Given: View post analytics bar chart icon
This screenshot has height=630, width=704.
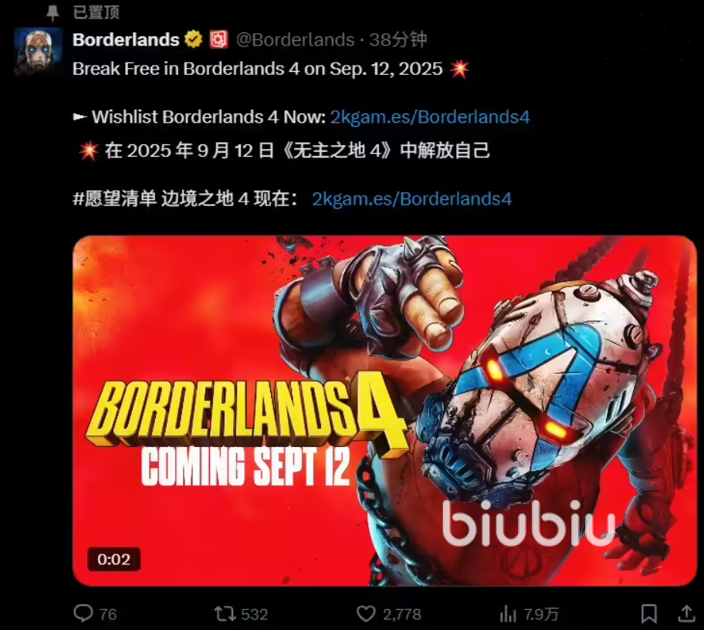Looking at the screenshot, I should point(508,615).
